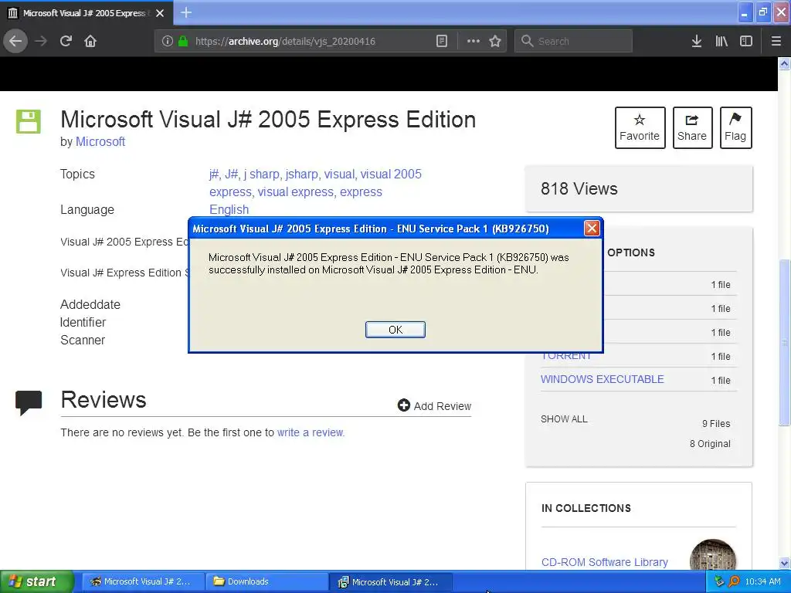Select the Microsoft Visual J# 2005 Express tab

(86, 13)
